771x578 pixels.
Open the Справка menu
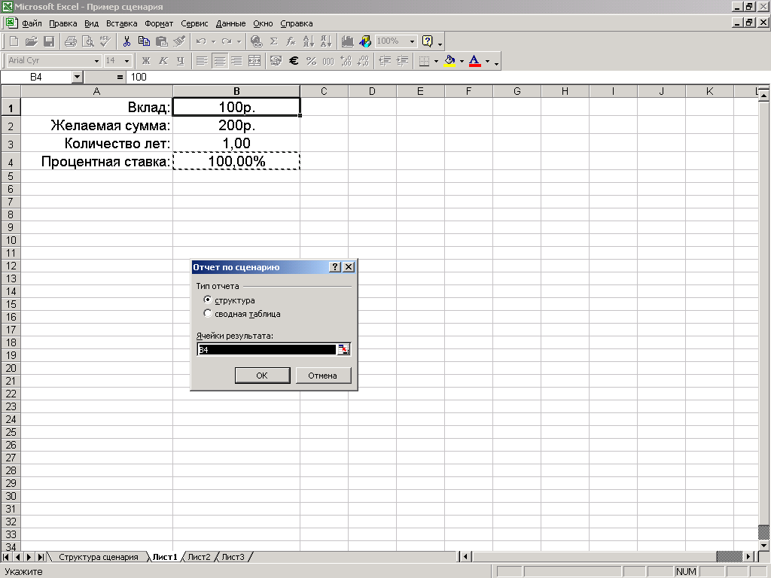(297, 23)
